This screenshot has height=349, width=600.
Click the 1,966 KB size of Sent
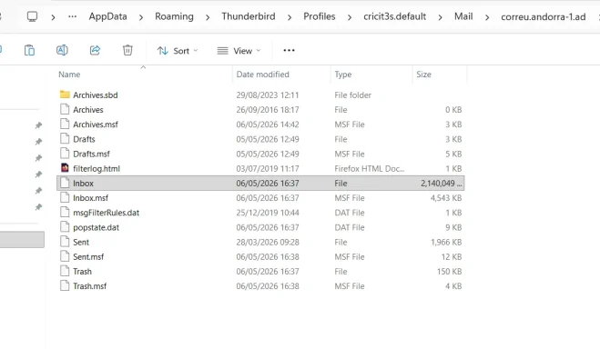tap(446, 242)
